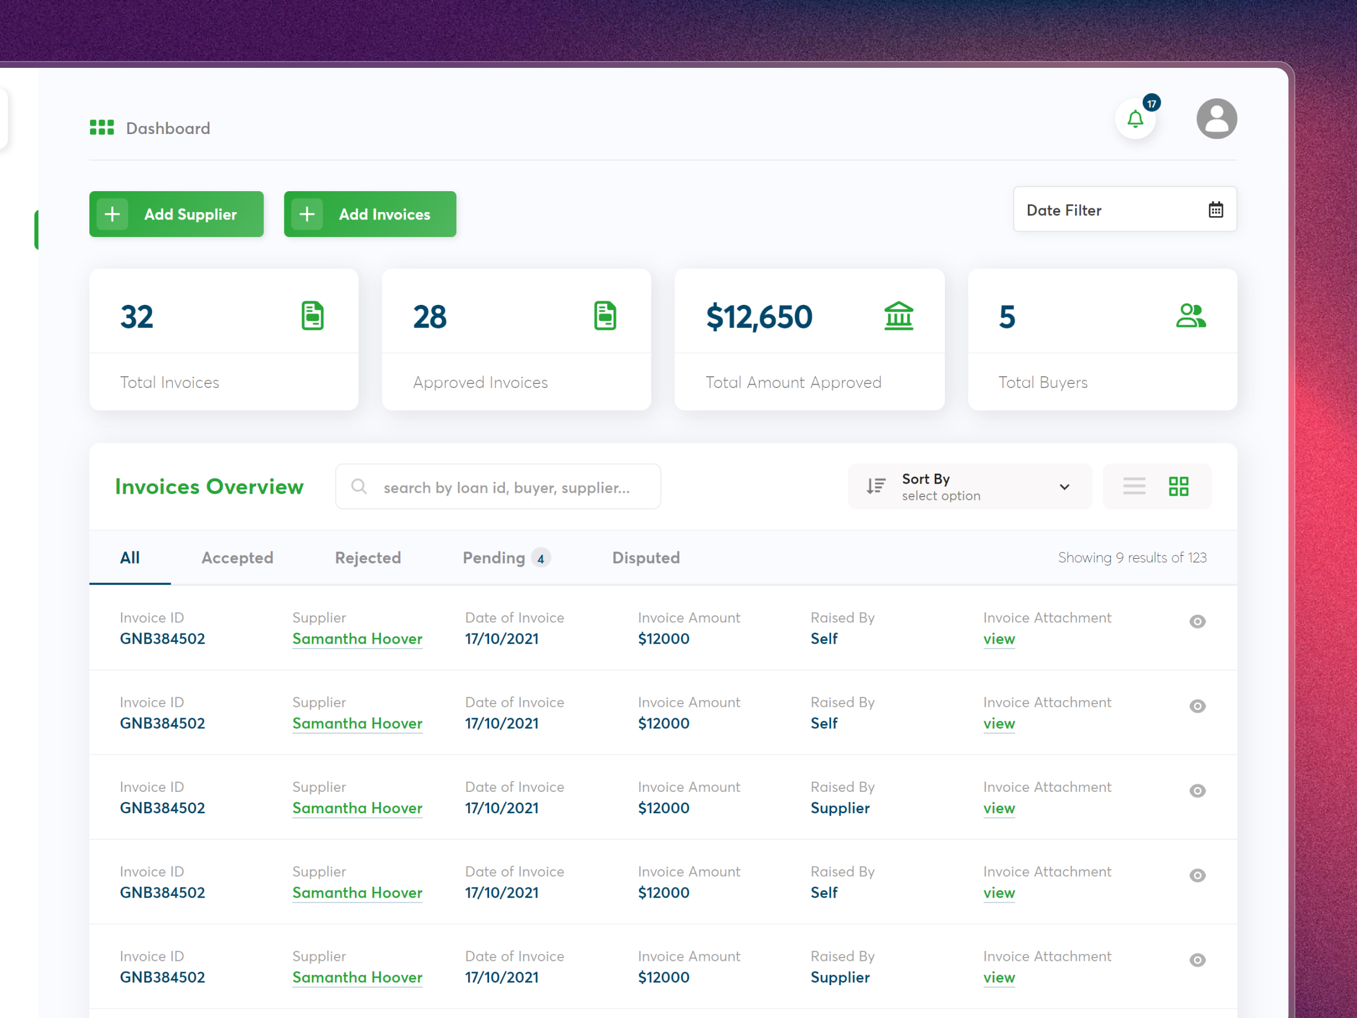Image resolution: width=1357 pixels, height=1018 pixels.
Task: Click the bank icon on Total Amount Approved card
Action: pos(899,316)
